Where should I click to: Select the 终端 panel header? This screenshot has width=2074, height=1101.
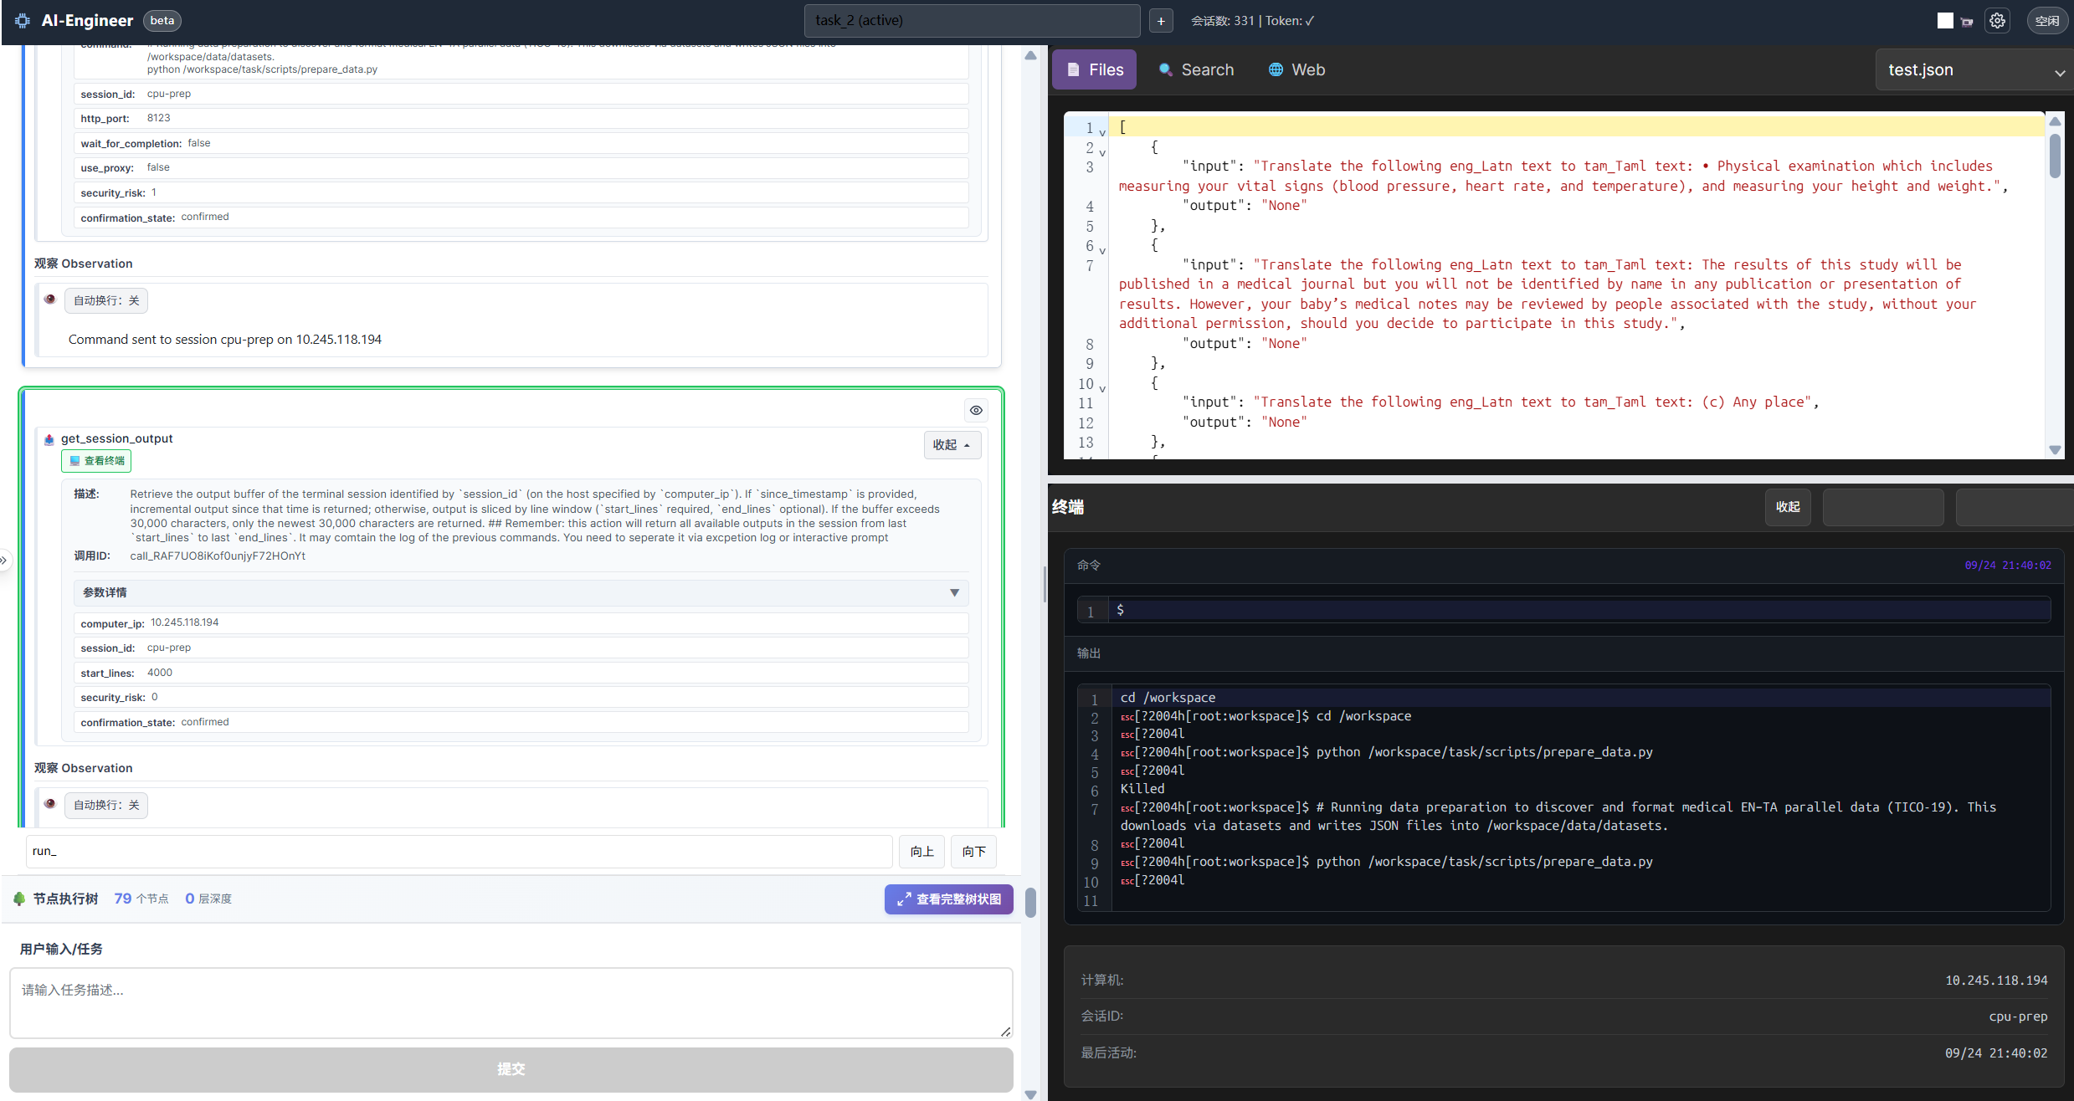1066,507
